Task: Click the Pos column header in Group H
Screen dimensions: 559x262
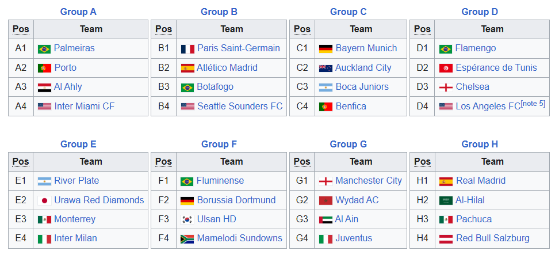Action: pyautogui.click(x=422, y=162)
